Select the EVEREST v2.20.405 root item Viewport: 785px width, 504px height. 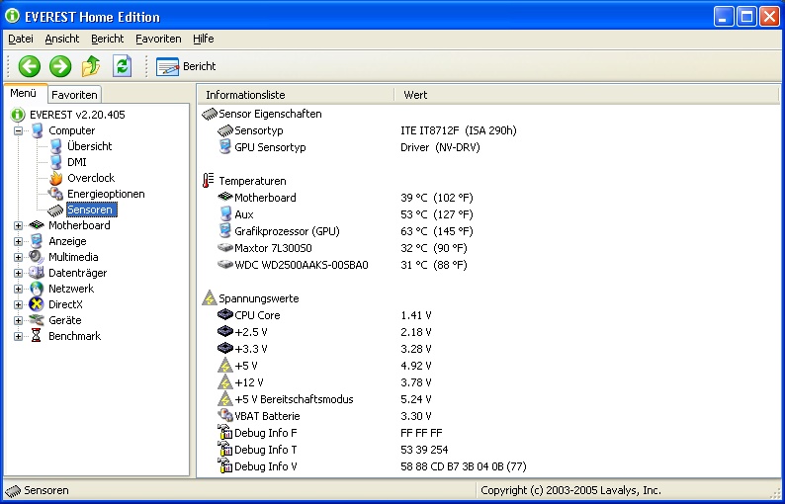click(x=77, y=115)
